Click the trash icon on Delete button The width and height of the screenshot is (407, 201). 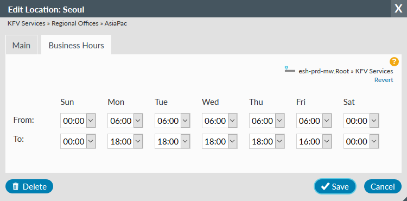pyautogui.click(x=16, y=186)
